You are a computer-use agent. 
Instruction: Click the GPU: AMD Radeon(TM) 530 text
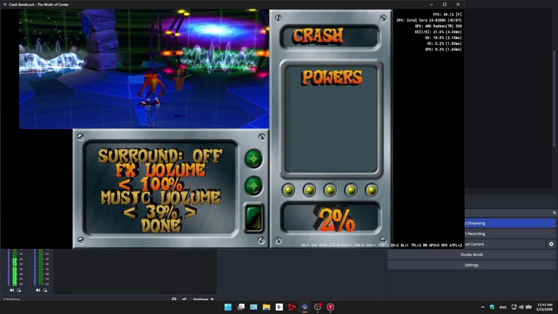point(438,26)
